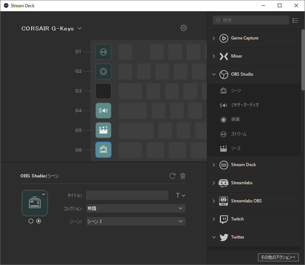Screen dimensions: 305x265
Task: Click the Streamlabs category icon
Action: click(223, 183)
